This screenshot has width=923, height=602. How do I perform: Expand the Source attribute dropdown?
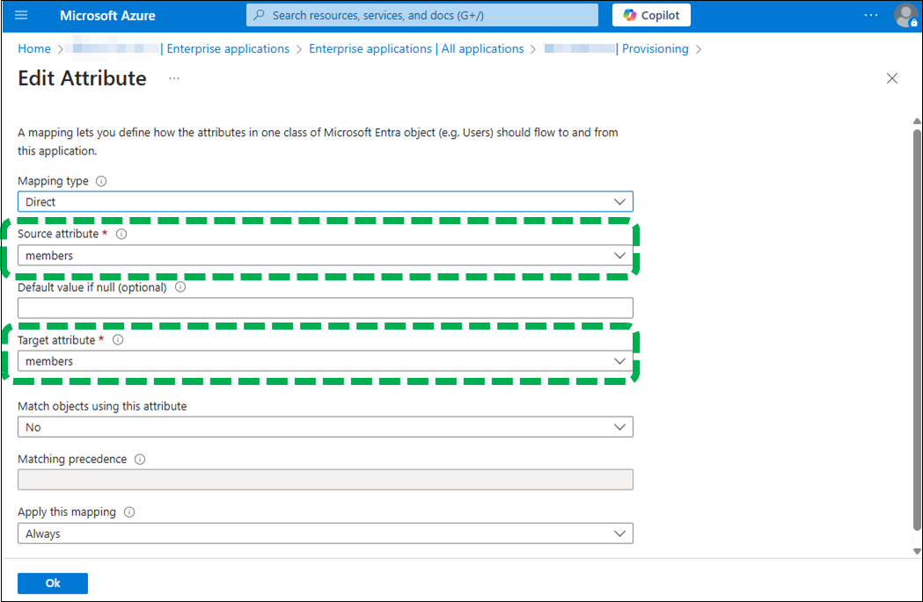pos(325,256)
